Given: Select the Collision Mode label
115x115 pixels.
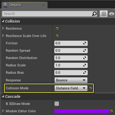Looking at the screenshot, I should [17, 88].
